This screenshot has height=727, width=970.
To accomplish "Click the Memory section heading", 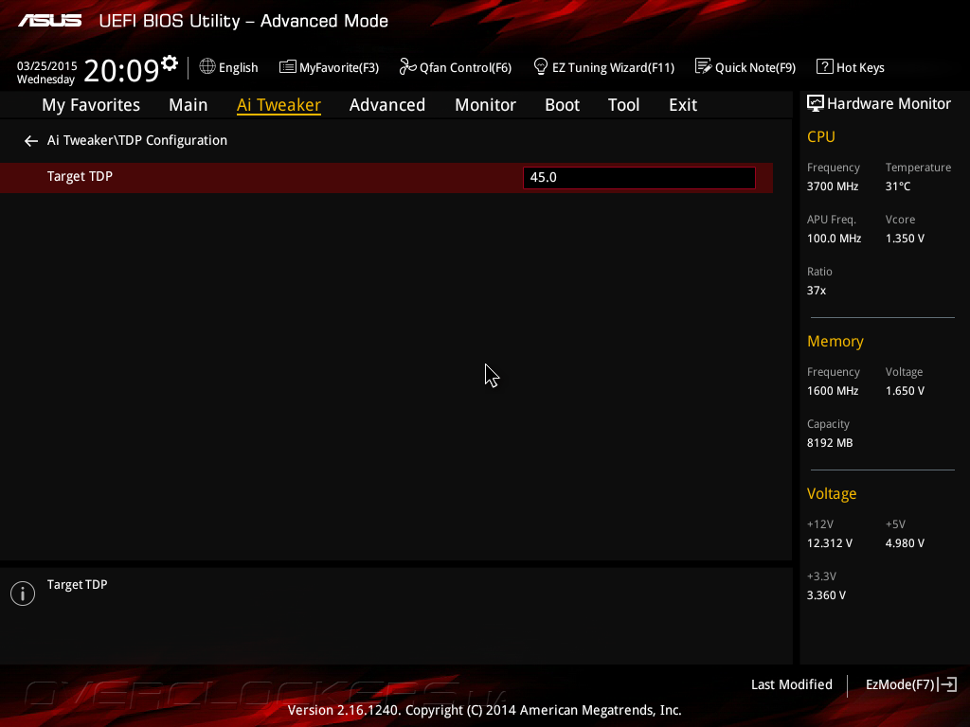I will pyautogui.click(x=835, y=341).
